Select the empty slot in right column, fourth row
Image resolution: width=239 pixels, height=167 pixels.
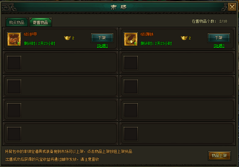tap(131, 110)
